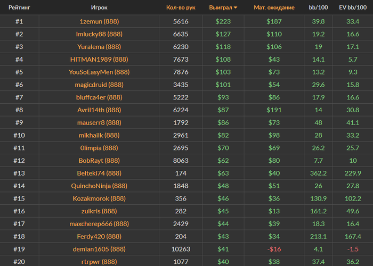This screenshot has width=373, height=266.
Task: Open player zulkris (888) profile
Action: pos(99,211)
